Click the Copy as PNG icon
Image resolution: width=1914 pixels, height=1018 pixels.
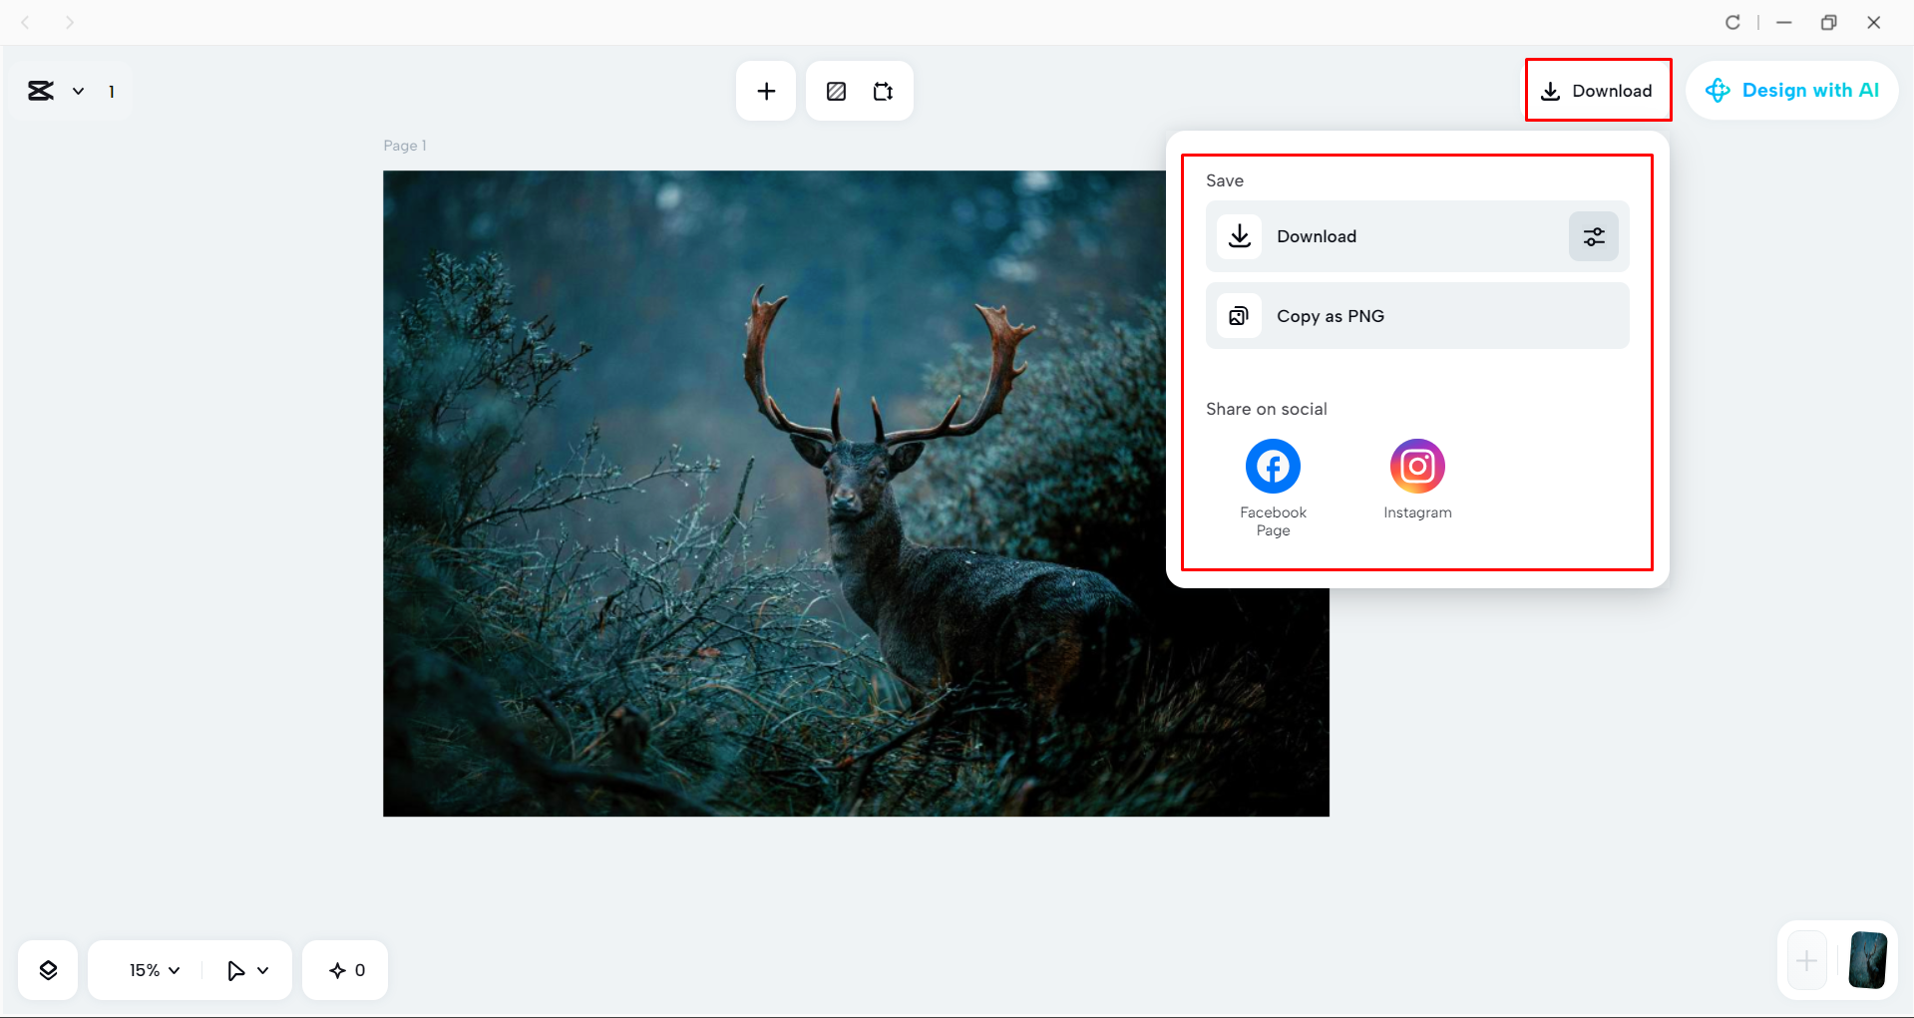click(x=1238, y=315)
